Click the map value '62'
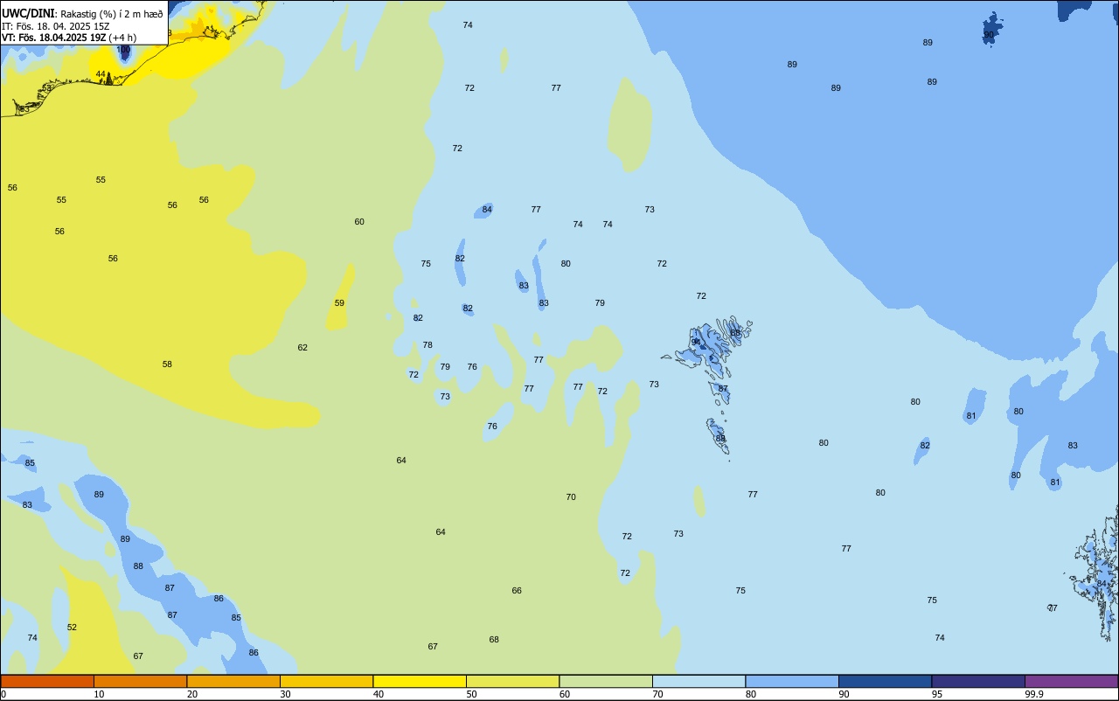 tap(302, 348)
